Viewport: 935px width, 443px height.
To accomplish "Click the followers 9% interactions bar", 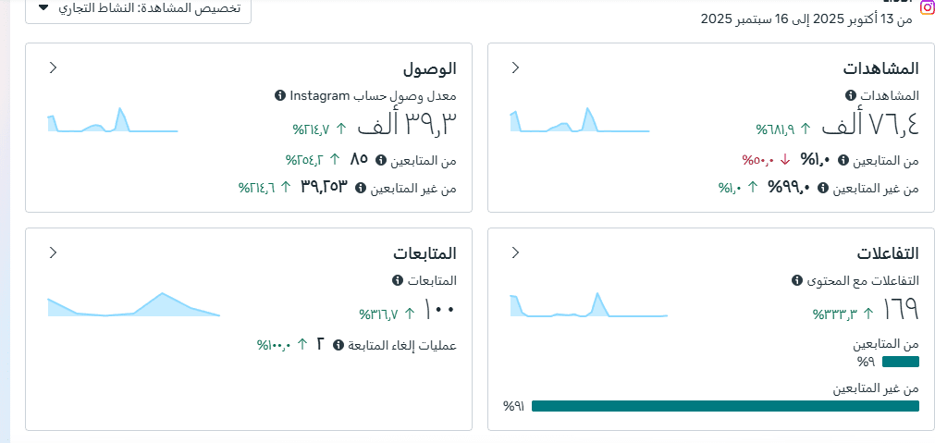I will (x=901, y=362).
